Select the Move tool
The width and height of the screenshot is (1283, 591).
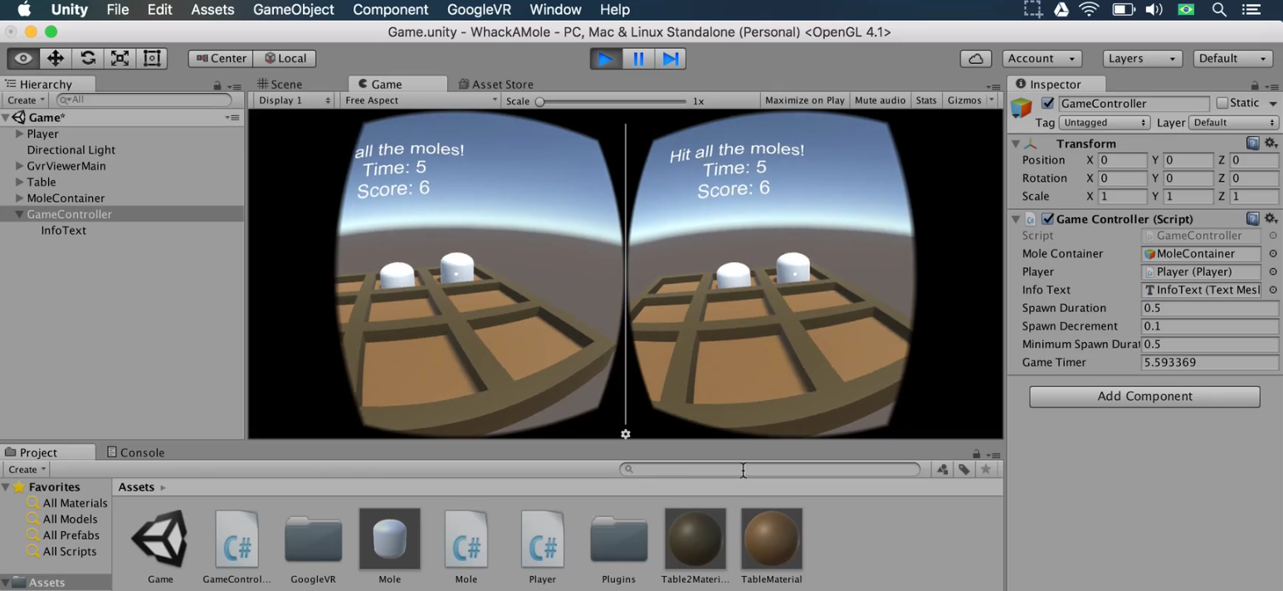[x=56, y=58]
